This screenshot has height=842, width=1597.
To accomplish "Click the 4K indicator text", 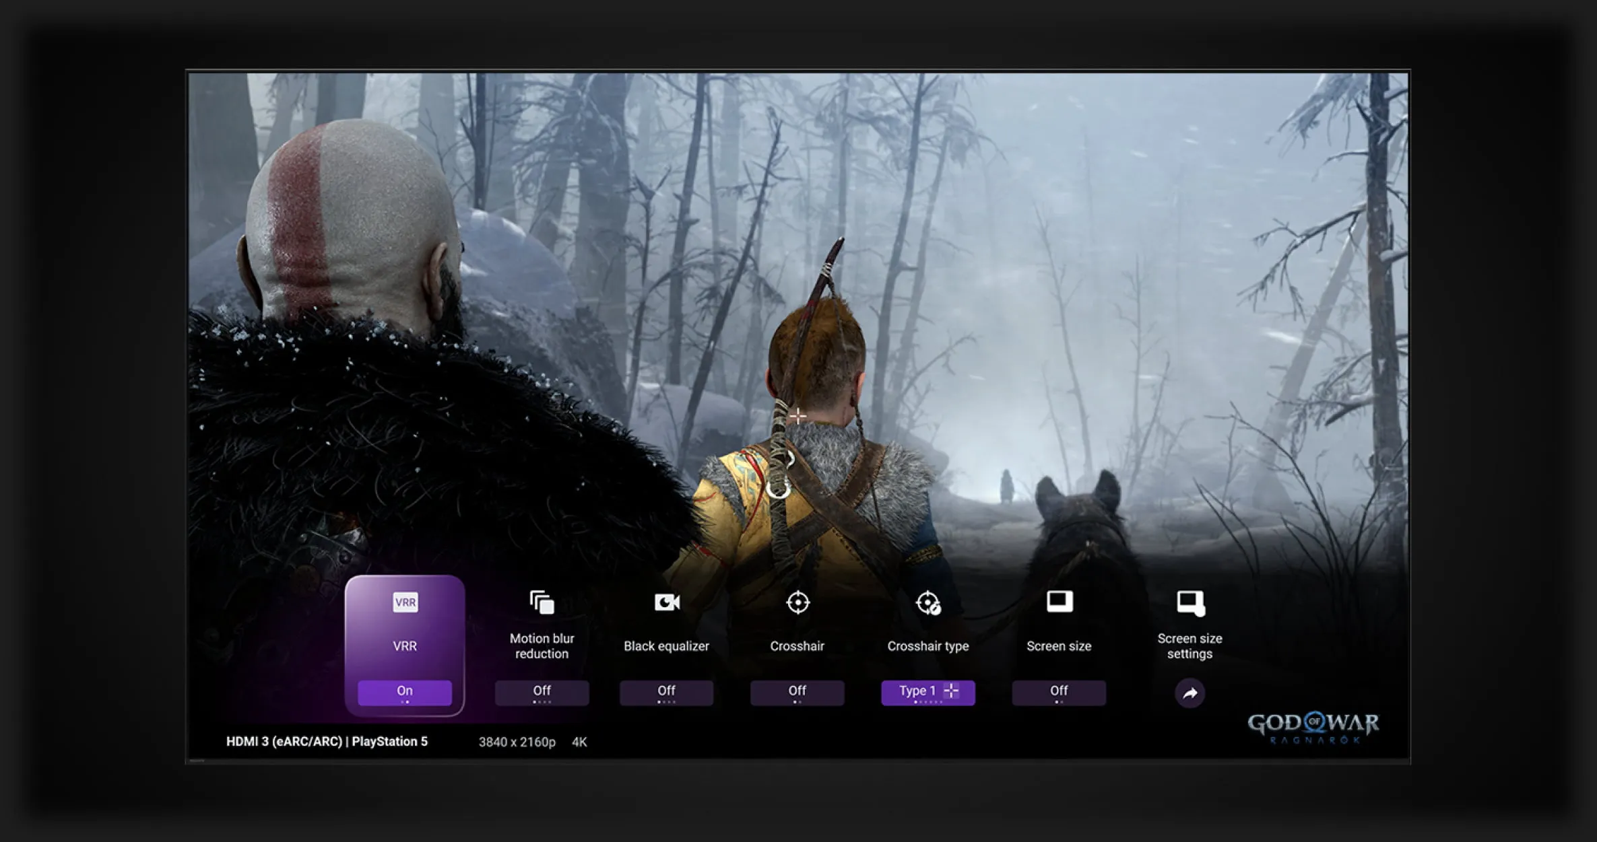I will [579, 742].
